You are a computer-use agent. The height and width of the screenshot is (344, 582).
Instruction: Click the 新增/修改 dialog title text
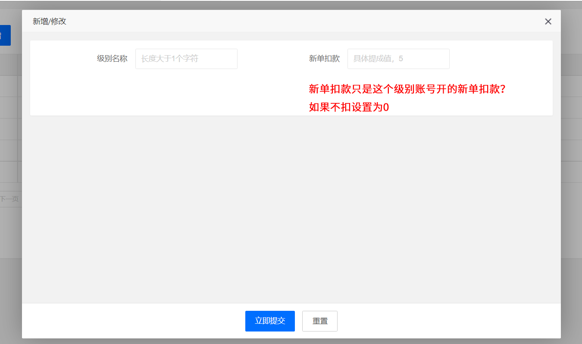click(x=50, y=22)
